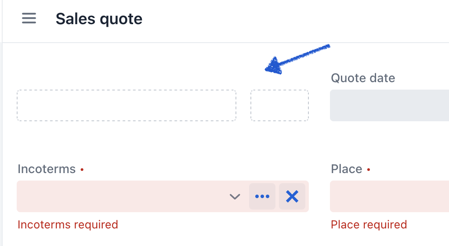Click the red required dot beside Incoterms
The width and height of the screenshot is (449, 246).
pos(82,170)
